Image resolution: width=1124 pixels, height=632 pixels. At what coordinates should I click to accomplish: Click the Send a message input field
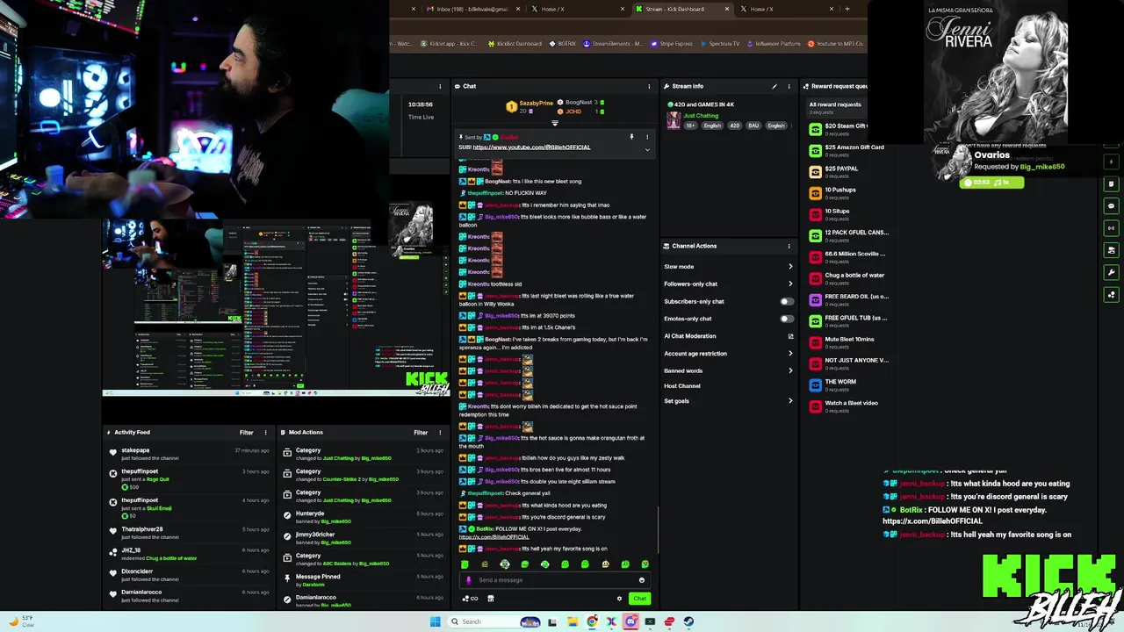[x=555, y=580]
